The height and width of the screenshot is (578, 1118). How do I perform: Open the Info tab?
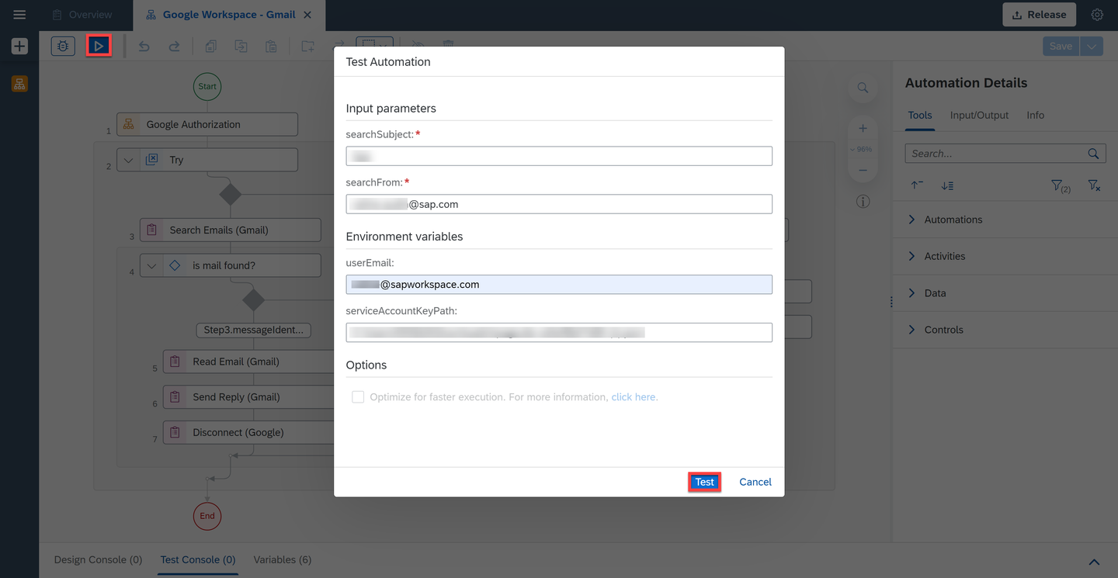(1035, 115)
